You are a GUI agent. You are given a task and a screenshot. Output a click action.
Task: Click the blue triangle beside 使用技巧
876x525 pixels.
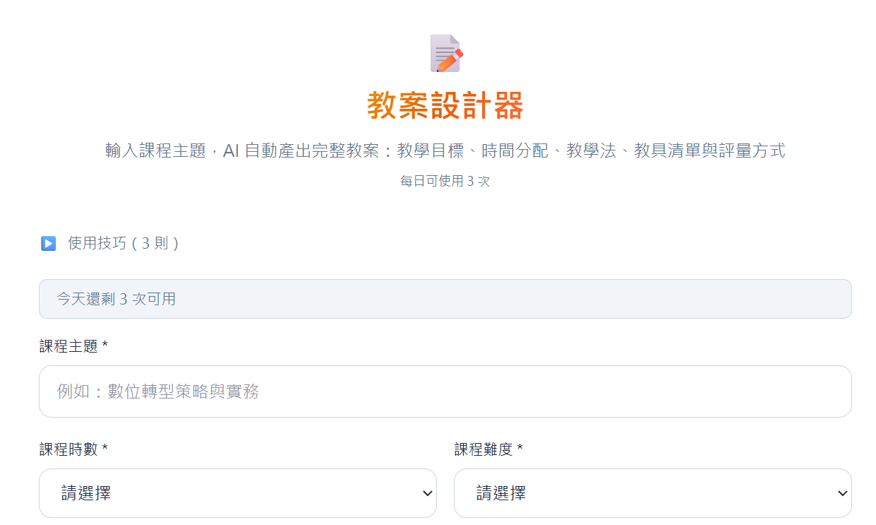pos(48,244)
